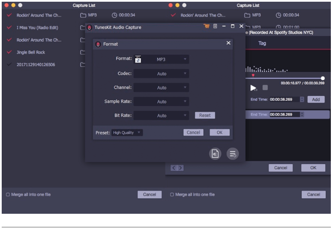Open the Bit Rate dropdown
The image size is (333, 230).
click(x=161, y=115)
